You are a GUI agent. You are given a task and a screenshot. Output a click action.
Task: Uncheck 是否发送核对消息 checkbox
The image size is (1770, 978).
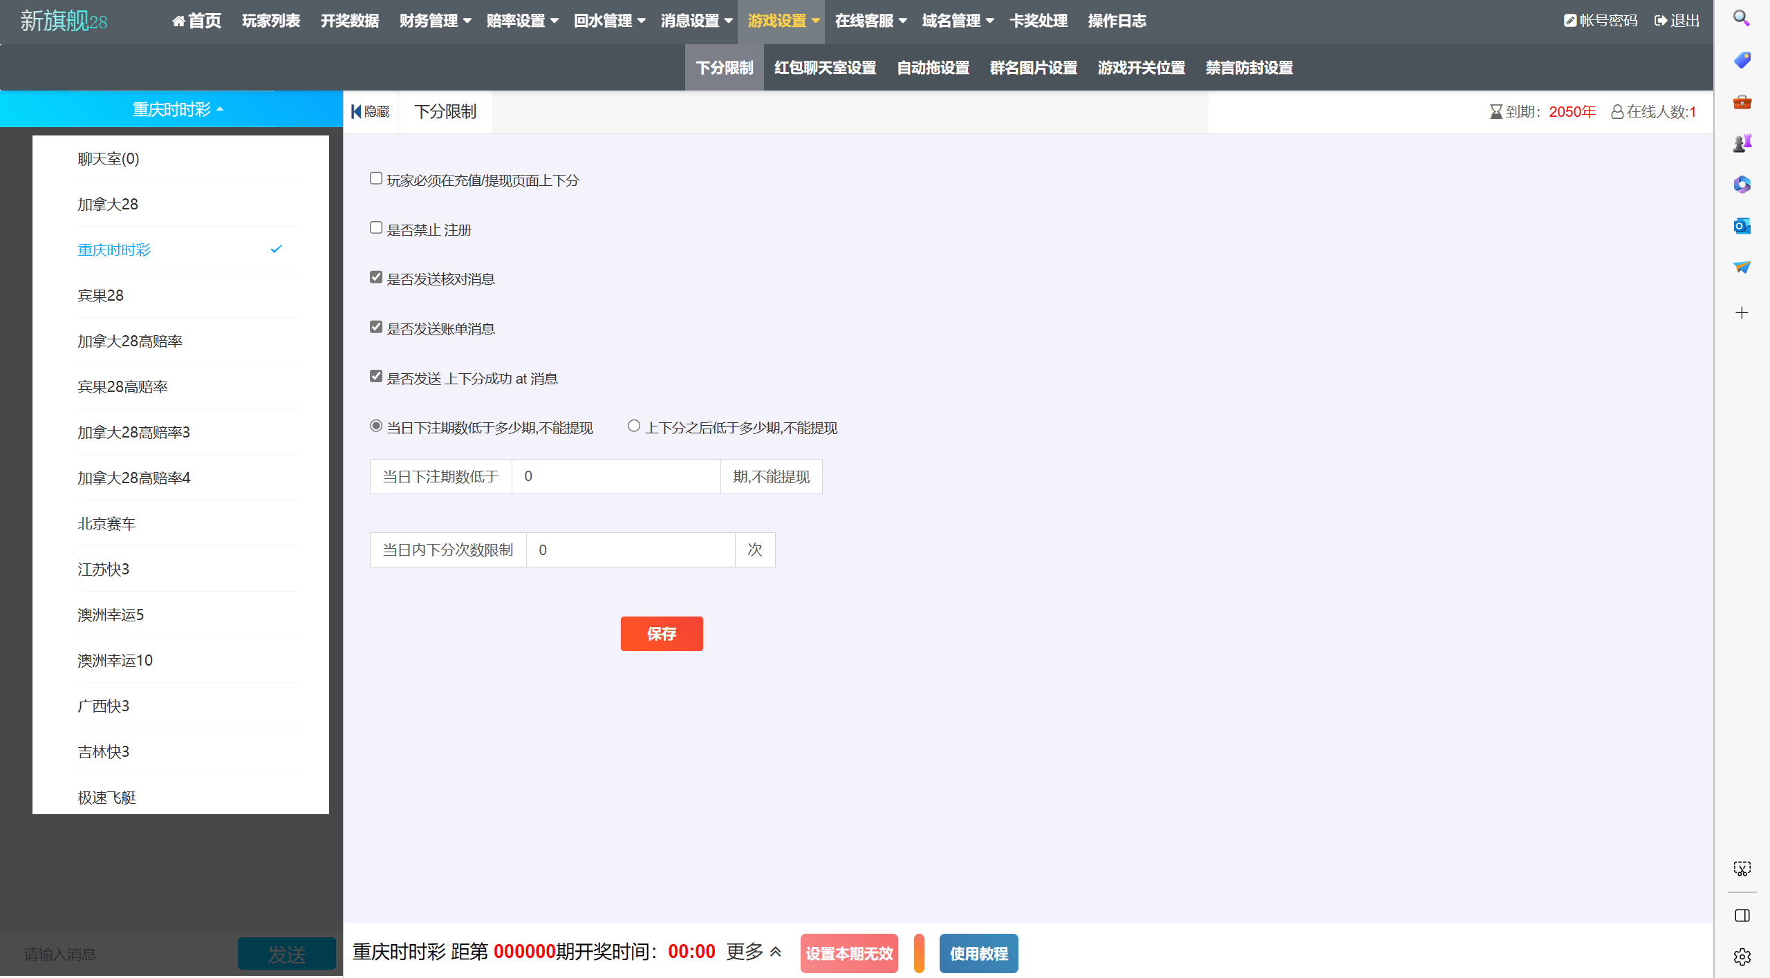(x=376, y=277)
